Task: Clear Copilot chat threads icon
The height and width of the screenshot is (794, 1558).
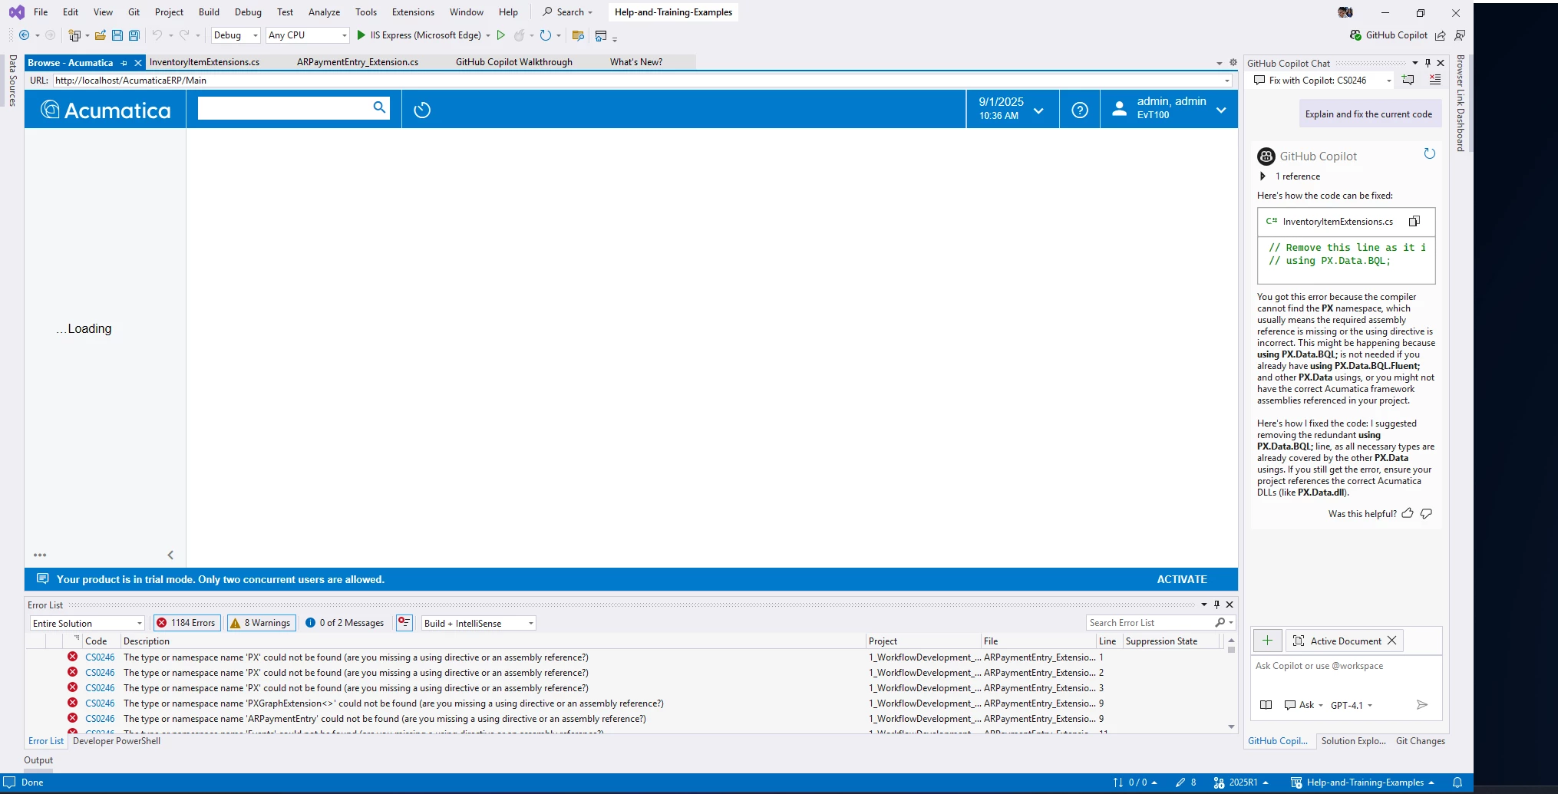Action: coord(1435,80)
